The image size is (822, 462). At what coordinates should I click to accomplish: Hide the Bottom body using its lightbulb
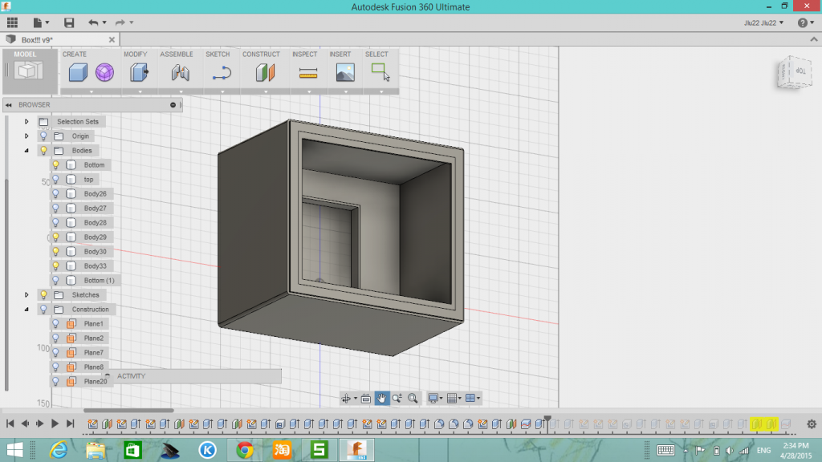55,165
